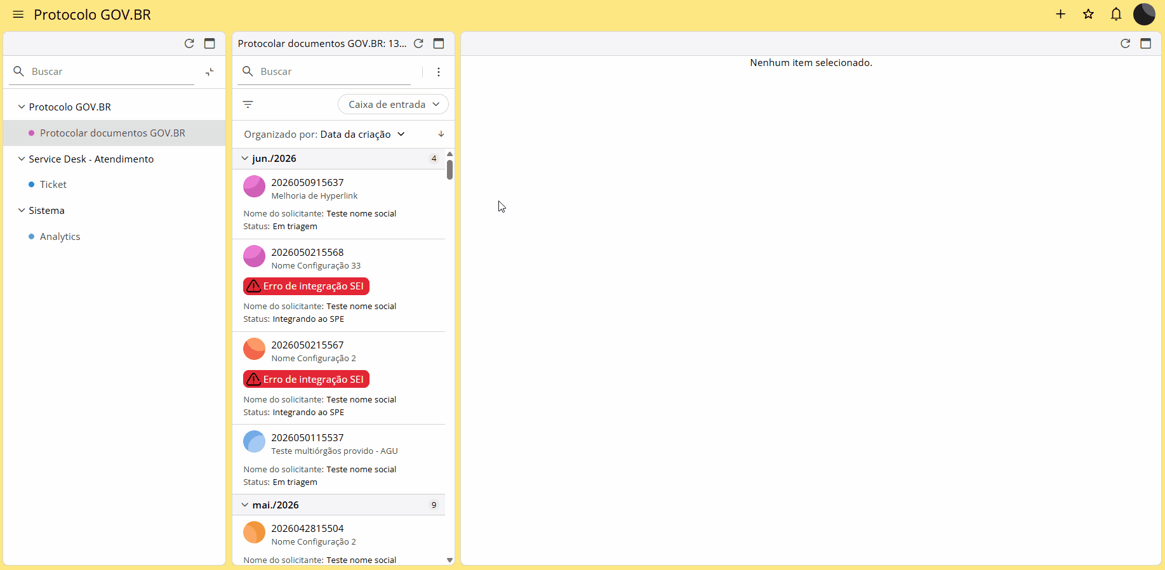Screen dimensions: 1165x570
Task: Toggle sort direction arrow
Action: 441,134
